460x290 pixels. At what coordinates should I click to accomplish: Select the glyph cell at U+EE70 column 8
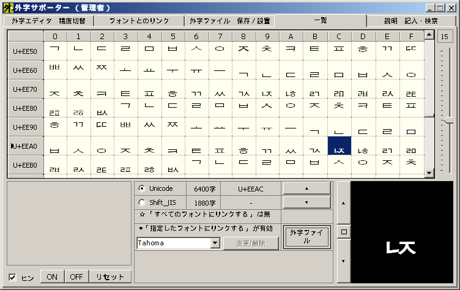[243, 89]
